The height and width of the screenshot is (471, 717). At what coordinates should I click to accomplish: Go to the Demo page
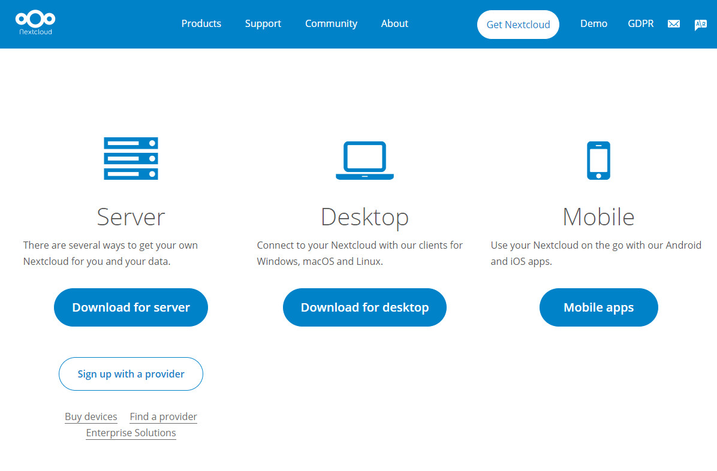coord(594,23)
